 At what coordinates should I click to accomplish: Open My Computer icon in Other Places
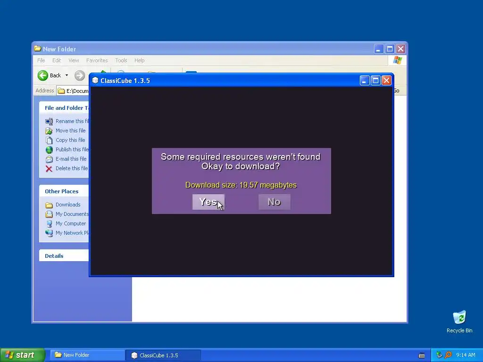49,224
